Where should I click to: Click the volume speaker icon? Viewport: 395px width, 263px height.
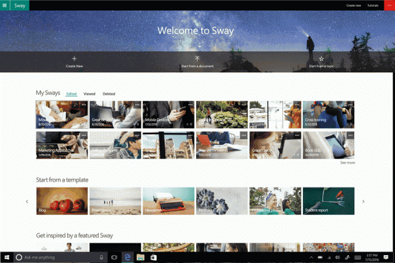[338, 258]
